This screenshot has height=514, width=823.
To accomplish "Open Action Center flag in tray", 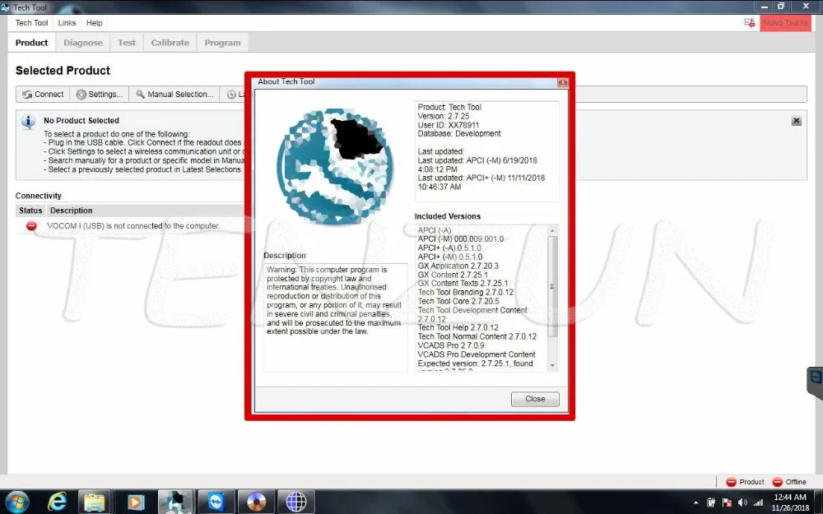I will tap(727, 502).
